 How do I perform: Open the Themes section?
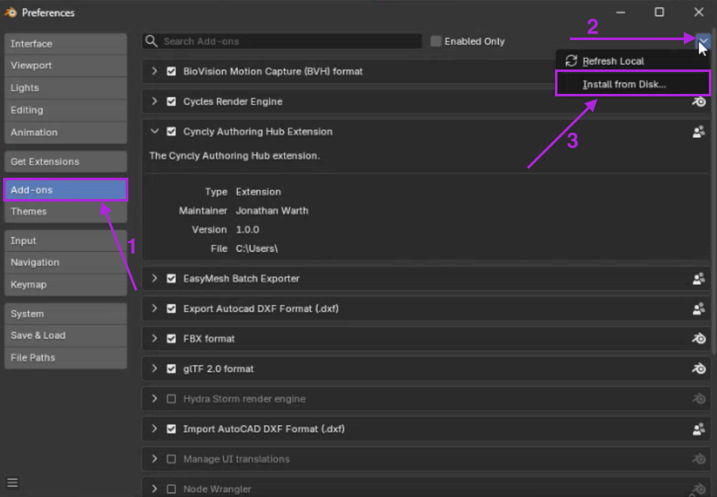[66, 212]
